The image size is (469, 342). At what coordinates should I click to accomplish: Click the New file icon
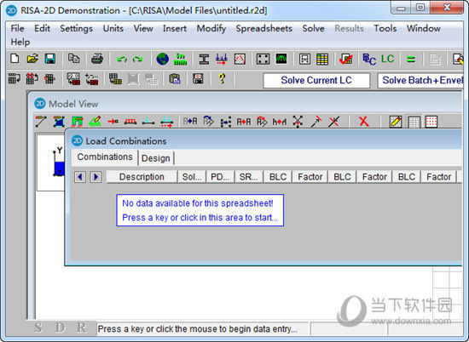point(14,59)
